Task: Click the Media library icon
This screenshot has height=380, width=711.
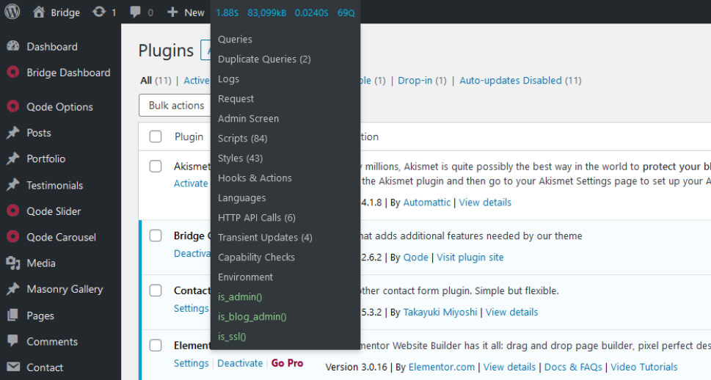Action: (13, 263)
